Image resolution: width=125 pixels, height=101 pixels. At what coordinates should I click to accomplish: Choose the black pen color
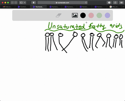point(83,15)
